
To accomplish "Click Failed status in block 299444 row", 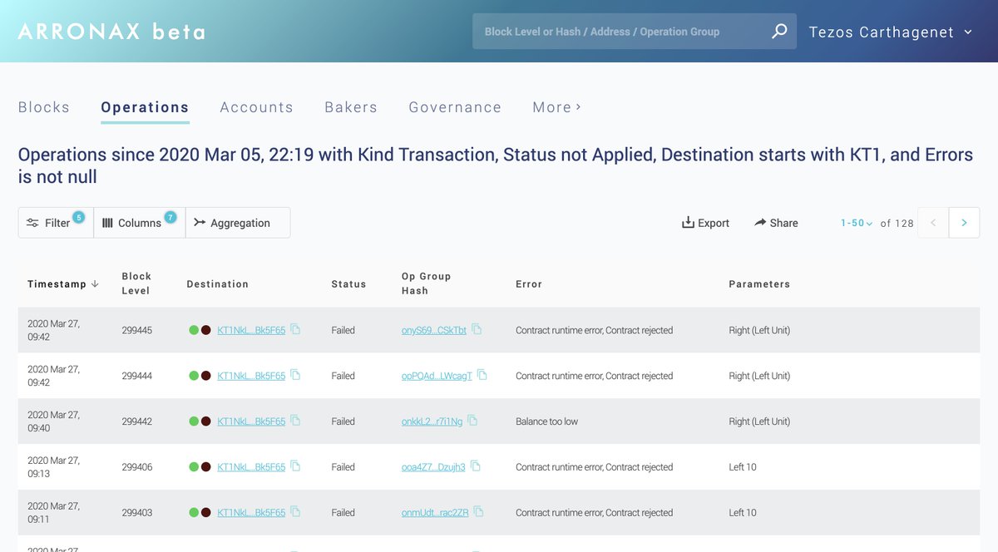I will pyautogui.click(x=343, y=376).
